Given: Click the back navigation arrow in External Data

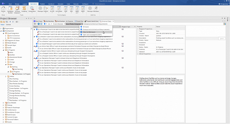Looking at the screenshot, I should [x=38, y=24].
